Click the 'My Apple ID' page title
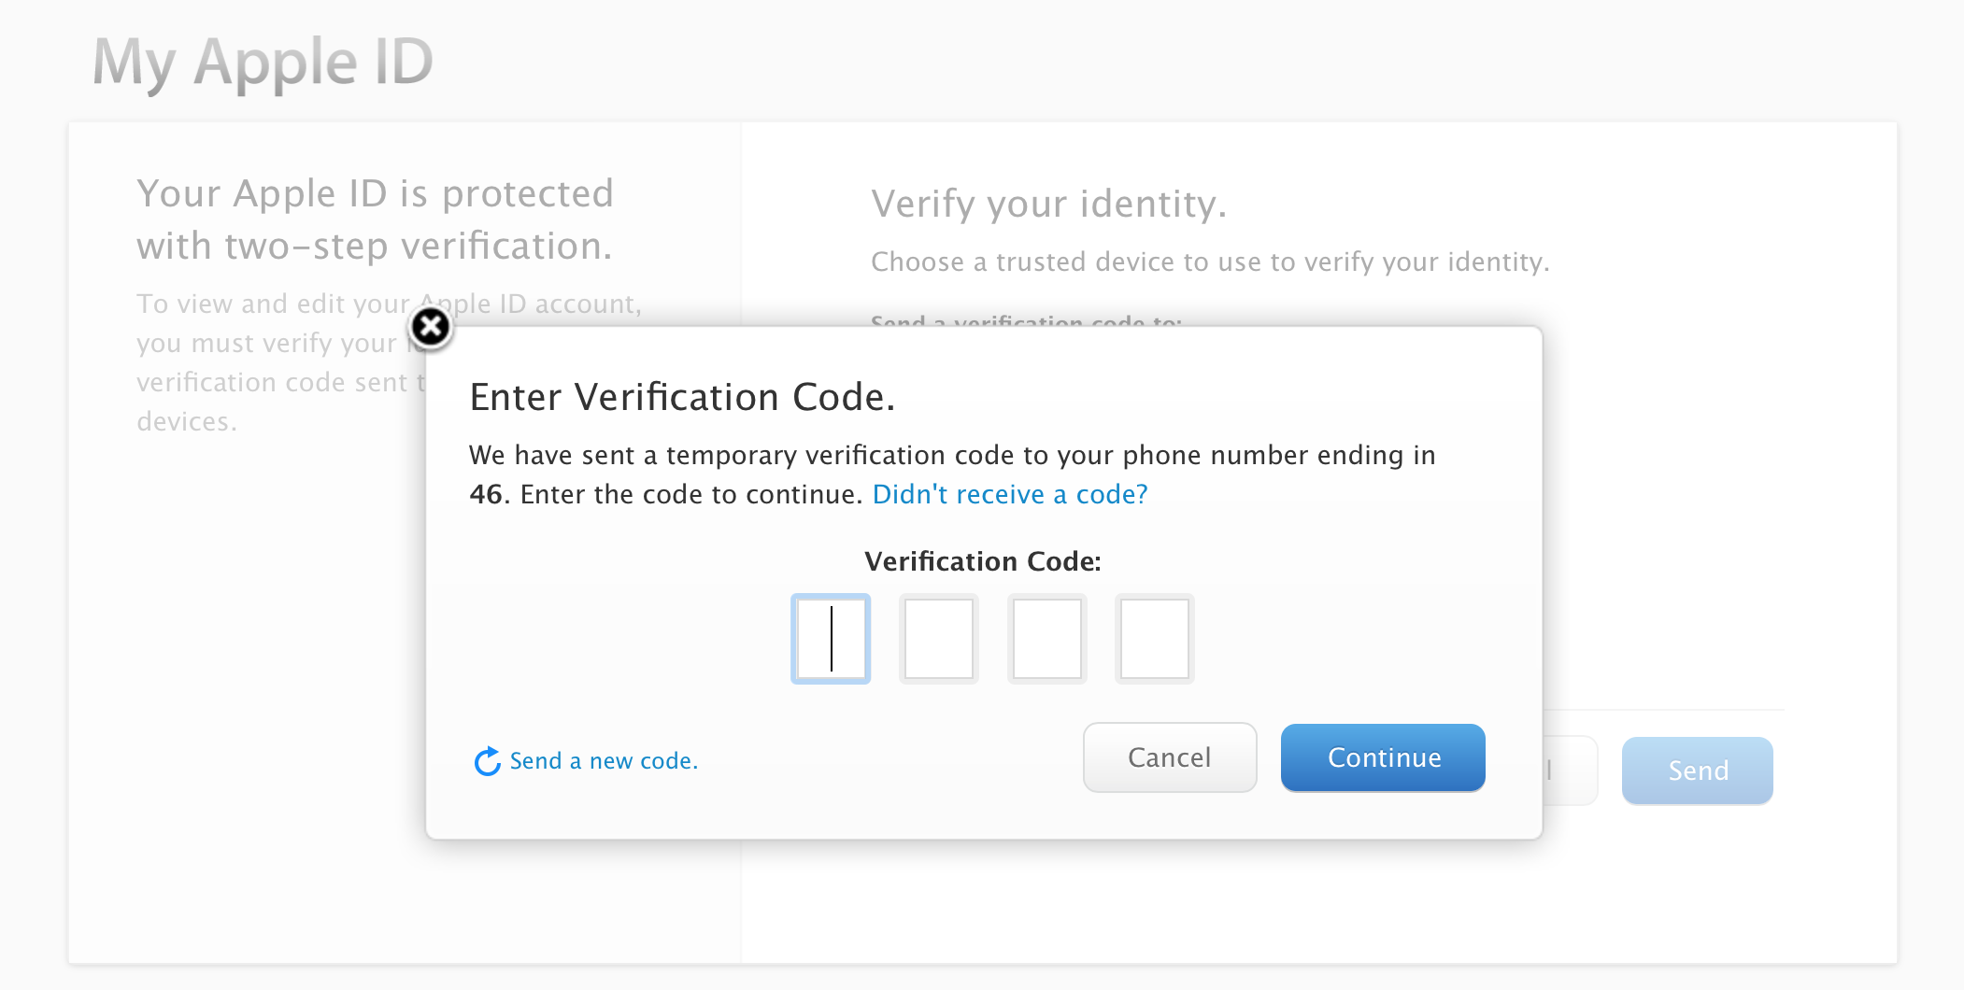 click(x=263, y=63)
